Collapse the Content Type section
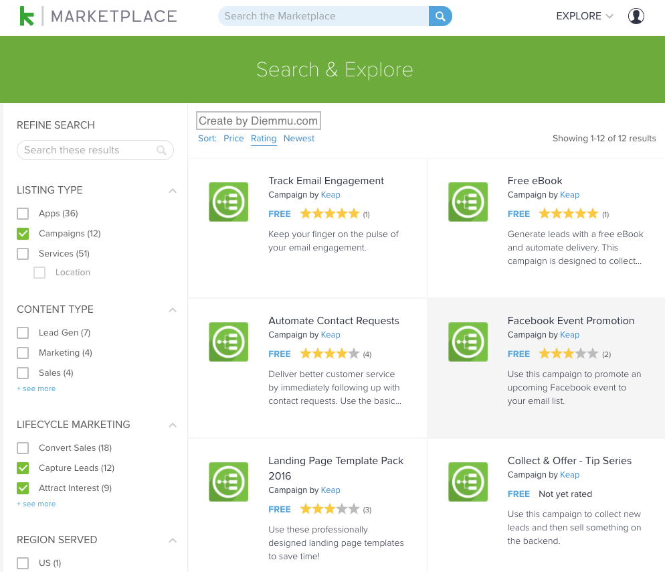This screenshot has height=572, width=665. click(x=173, y=310)
